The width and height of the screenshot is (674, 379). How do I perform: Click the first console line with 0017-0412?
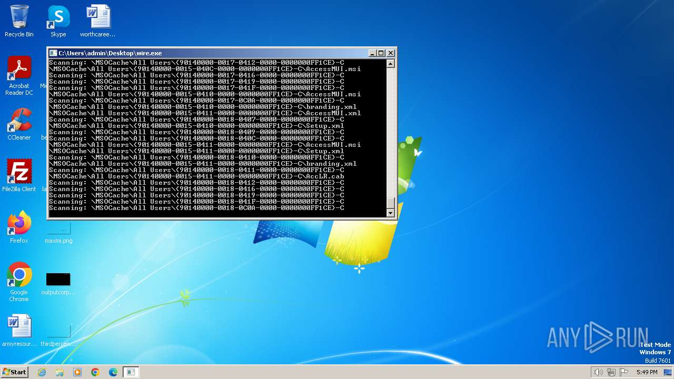196,63
